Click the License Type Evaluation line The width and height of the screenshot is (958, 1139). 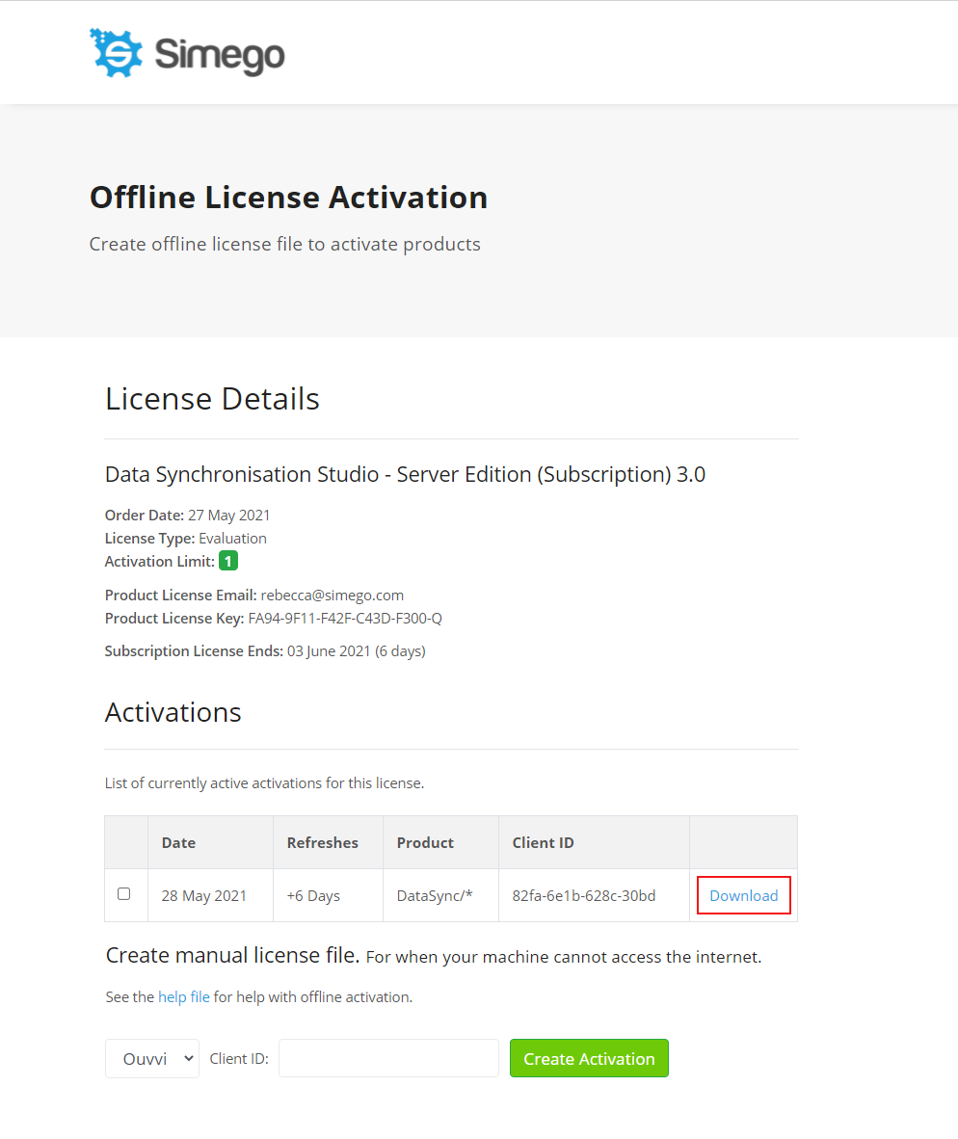coord(186,539)
